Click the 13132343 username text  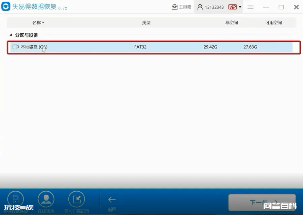point(214,7)
